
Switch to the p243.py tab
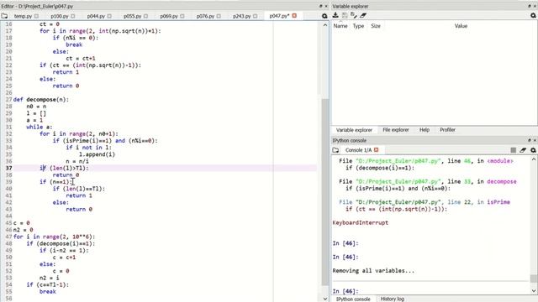pyautogui.click(x=242, y=16)
